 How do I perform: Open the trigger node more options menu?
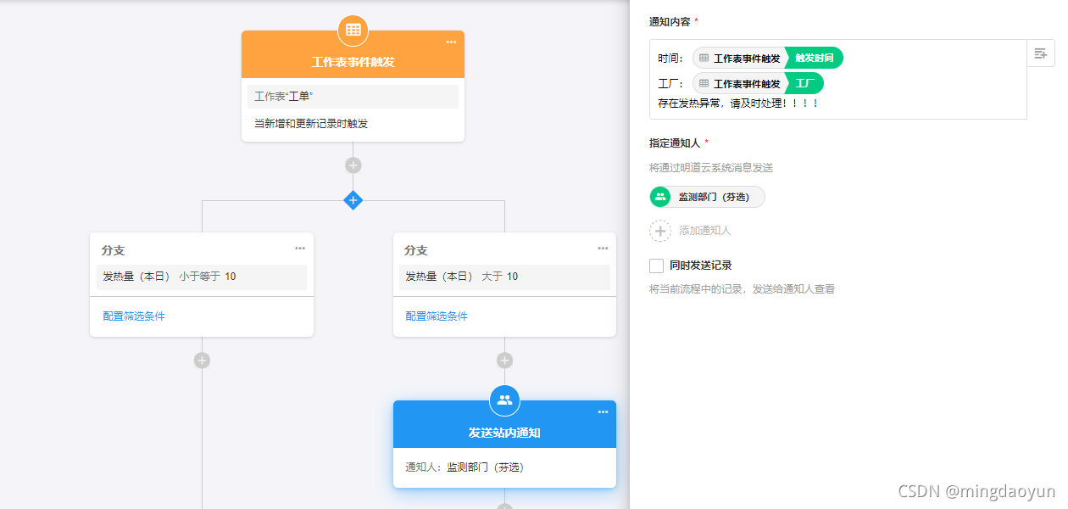pos(452,42)
